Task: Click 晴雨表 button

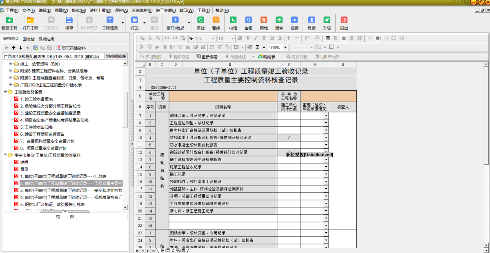Action: (x=267, y=57)
